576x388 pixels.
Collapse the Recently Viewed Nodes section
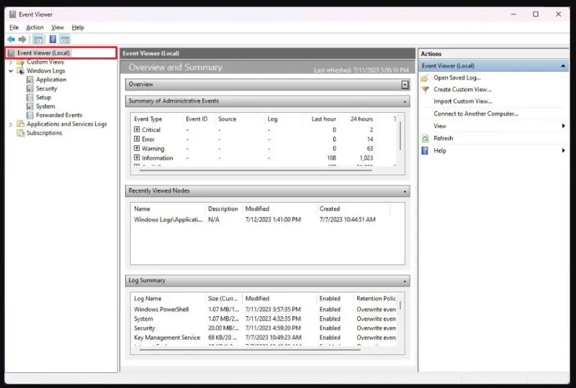pyautogui.click(x=405, y=191)
